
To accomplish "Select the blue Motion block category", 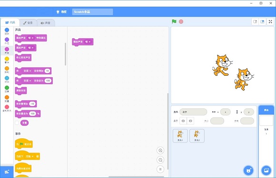I will point(7,31).
